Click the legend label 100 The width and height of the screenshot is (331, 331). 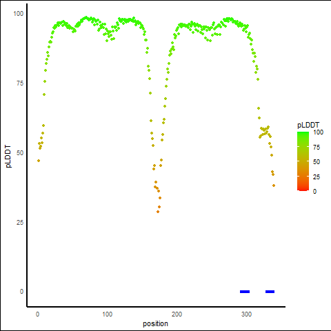318,132
